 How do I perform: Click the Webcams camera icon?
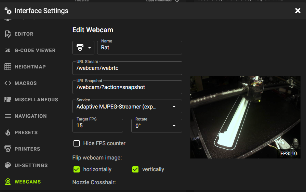[x=8, y=182]
